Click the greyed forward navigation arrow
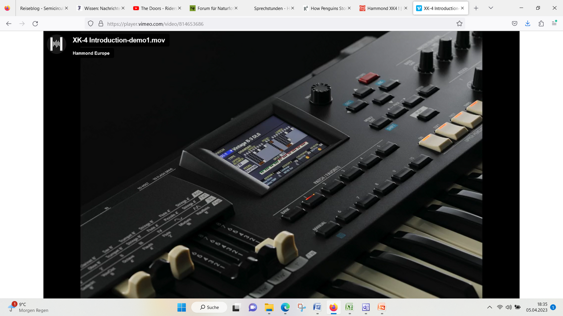 pos(22,24)
